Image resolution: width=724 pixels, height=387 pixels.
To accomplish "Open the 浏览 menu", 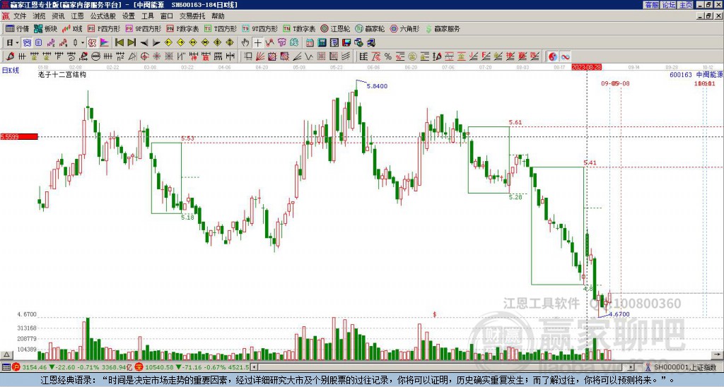I will [40, 16].
